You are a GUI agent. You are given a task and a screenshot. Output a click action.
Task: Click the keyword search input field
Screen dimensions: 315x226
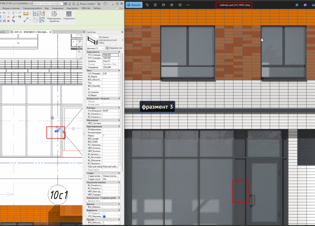(48, 4)
